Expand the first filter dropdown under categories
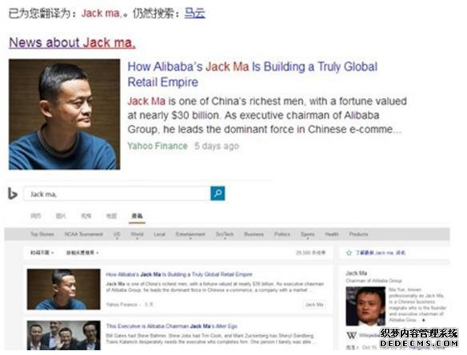The height and width of the screenshot is (355, 467). click(42, 253)
